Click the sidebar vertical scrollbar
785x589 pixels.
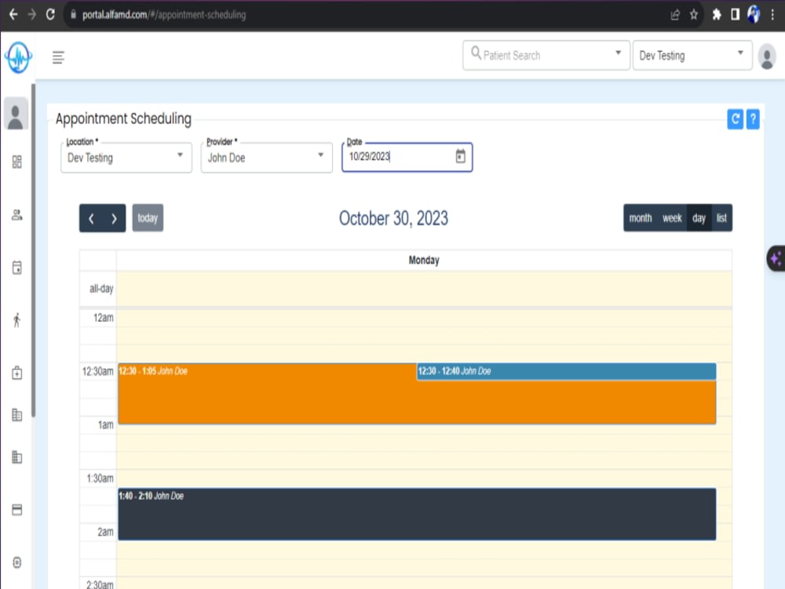pyautogui.click(x=33, y=251)
